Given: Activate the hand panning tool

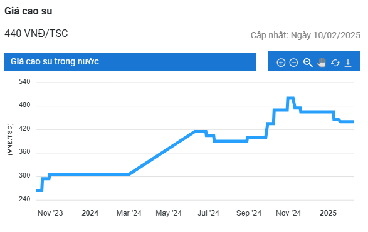Looking at the screenshot, I should pos(322,63).
